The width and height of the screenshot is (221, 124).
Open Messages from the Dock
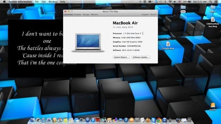[77, 120]
